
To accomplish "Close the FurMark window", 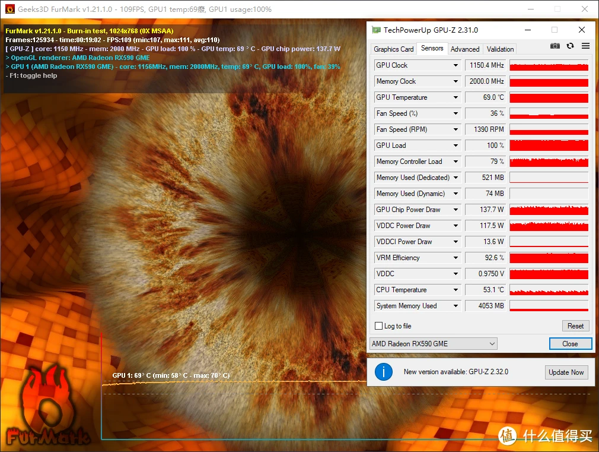I will [x=585, y=9].
